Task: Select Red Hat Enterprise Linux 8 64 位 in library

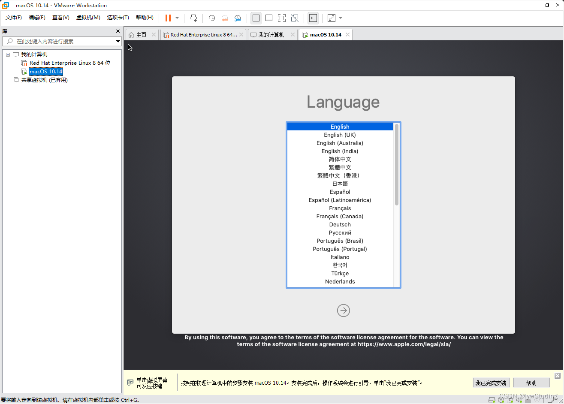Action: pyautogui.click(x=70, y=63)
